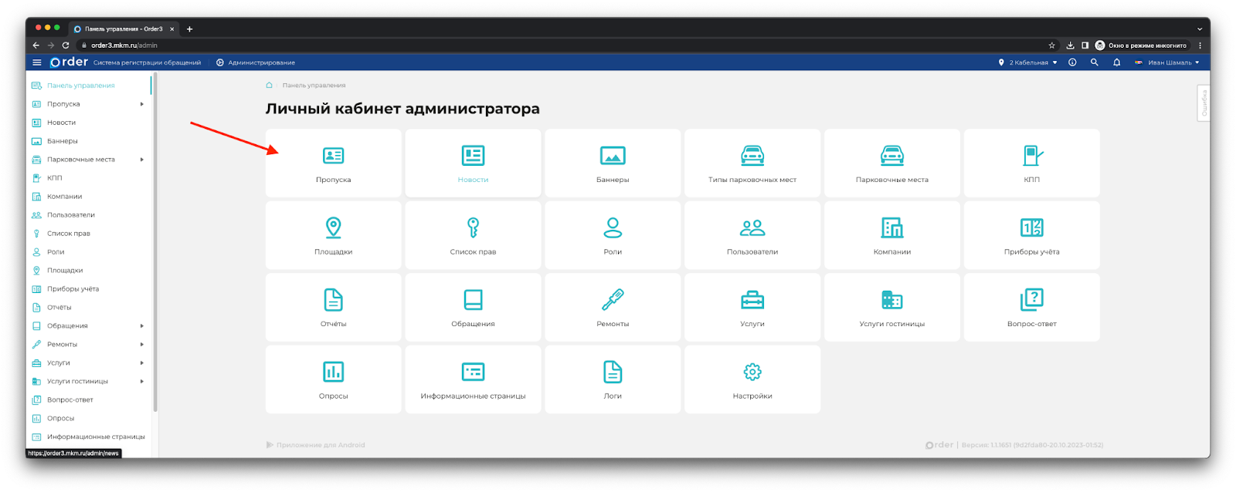Viewport: 1236px width, 492px height.
Task: Expand Пропуска submenu in sidebar
Action: [x=142, y=104]
